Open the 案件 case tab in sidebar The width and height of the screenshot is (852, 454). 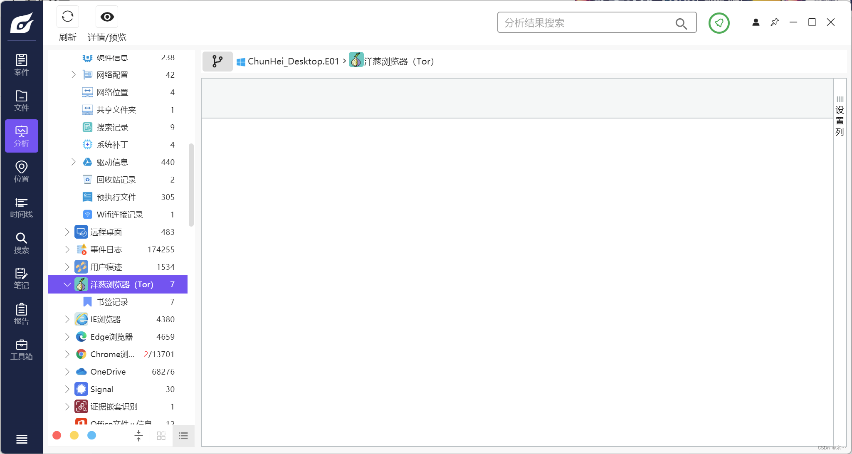click(21, 65)
